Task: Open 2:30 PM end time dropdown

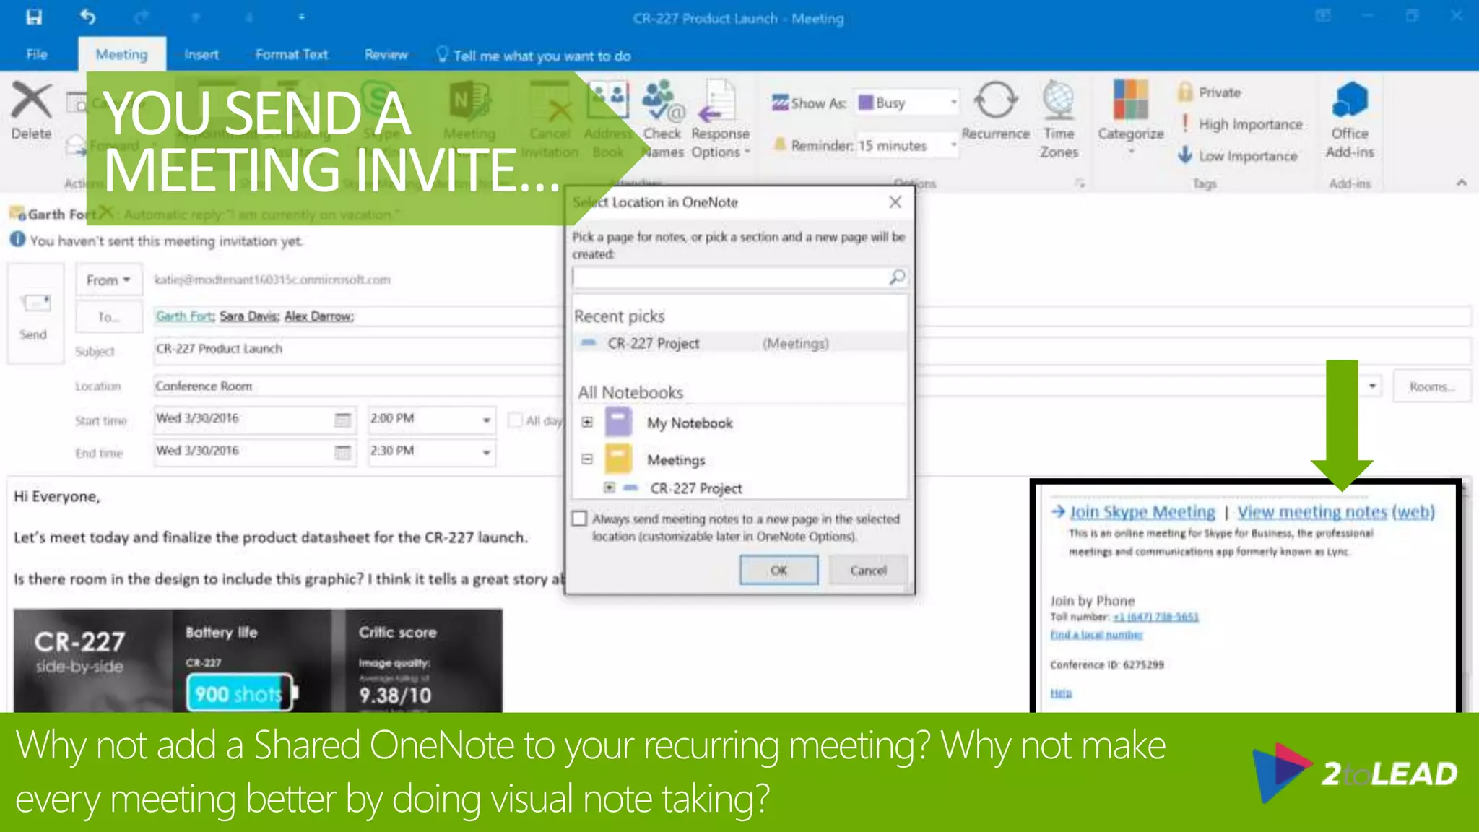Action: pyautogui.click(x=486, y=452)
